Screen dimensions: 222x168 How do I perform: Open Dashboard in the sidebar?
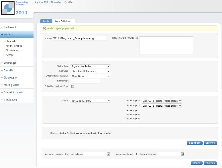[17, 27]
